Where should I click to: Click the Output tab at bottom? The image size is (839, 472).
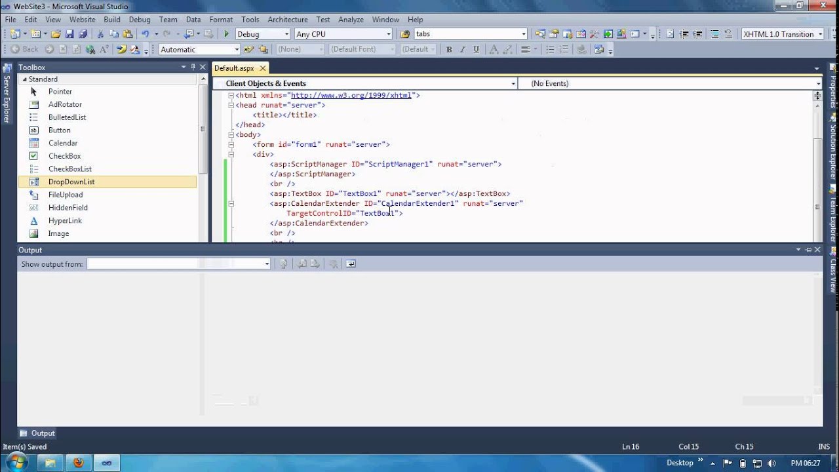tap(37, 433)
